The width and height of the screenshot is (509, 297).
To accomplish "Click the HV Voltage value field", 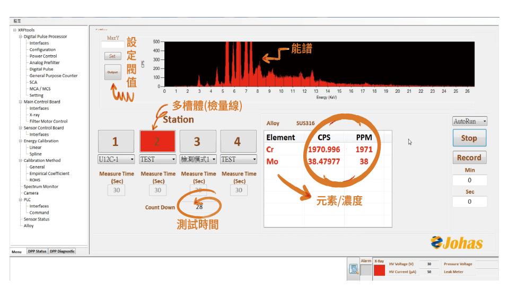I will click(x=429, y=264).
